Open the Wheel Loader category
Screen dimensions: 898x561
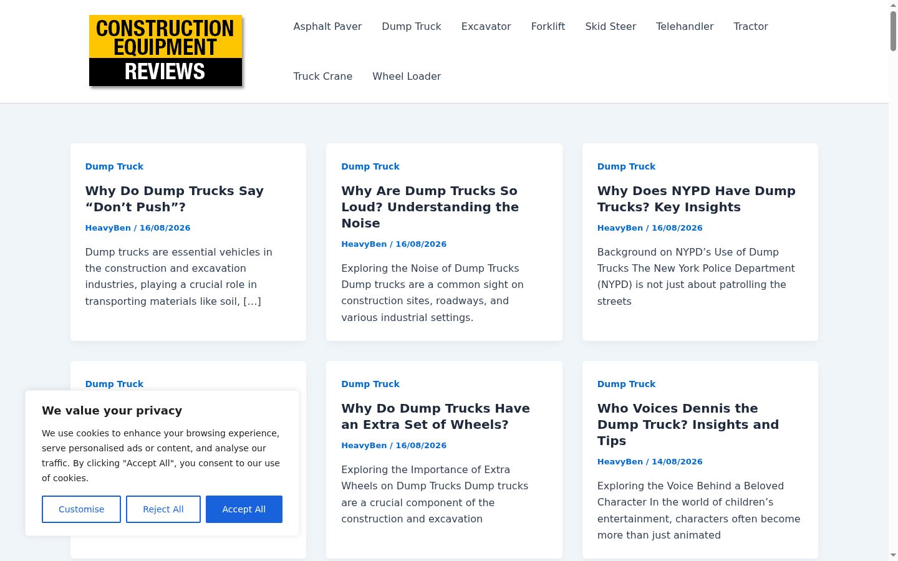click(407, 76)
